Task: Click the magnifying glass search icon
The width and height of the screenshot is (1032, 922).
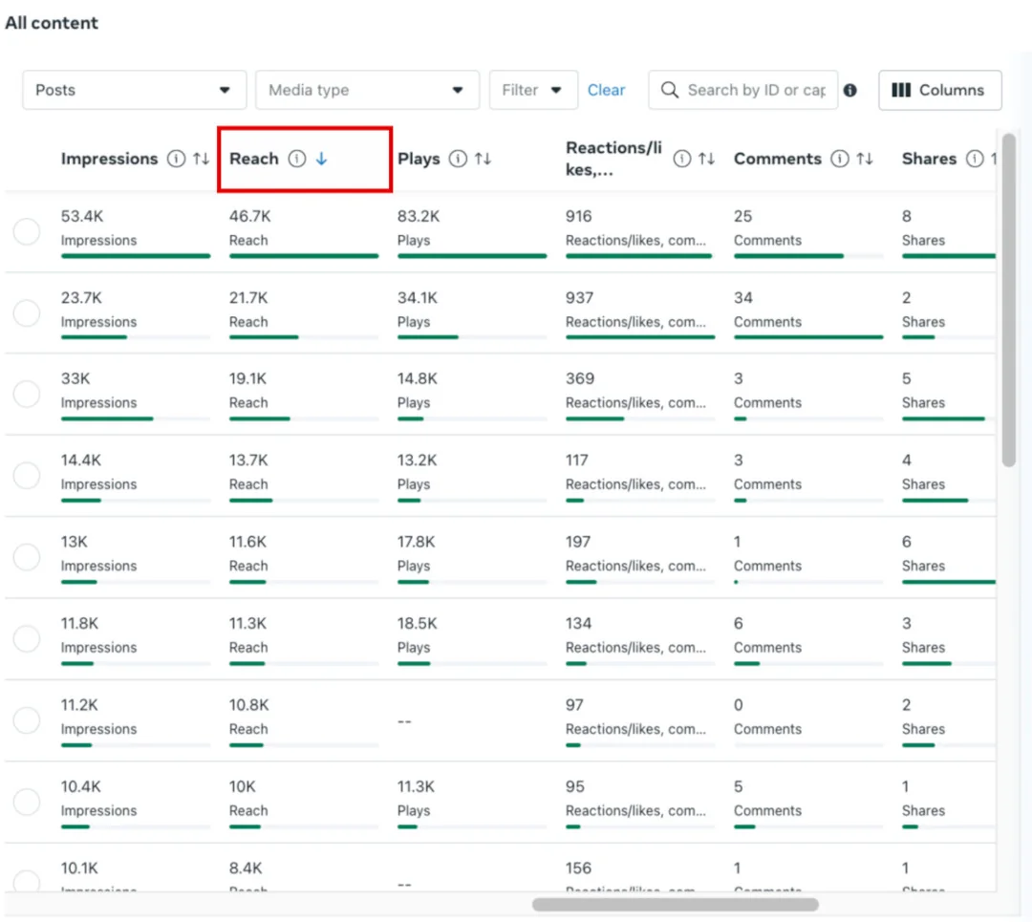Action: [669, 90]
